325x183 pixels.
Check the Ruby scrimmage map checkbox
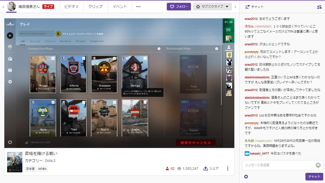pos(204,58)
